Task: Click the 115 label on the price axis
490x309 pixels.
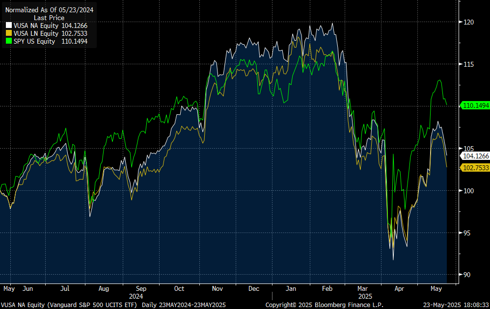Action: coord(469,64)
